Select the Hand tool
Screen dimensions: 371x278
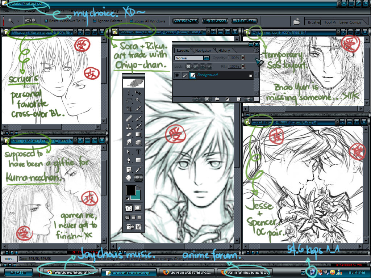coord(129,178)
